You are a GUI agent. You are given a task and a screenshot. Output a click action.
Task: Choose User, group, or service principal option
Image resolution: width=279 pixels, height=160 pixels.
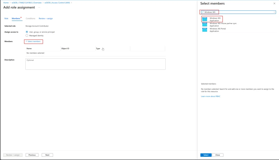(27, 32)
